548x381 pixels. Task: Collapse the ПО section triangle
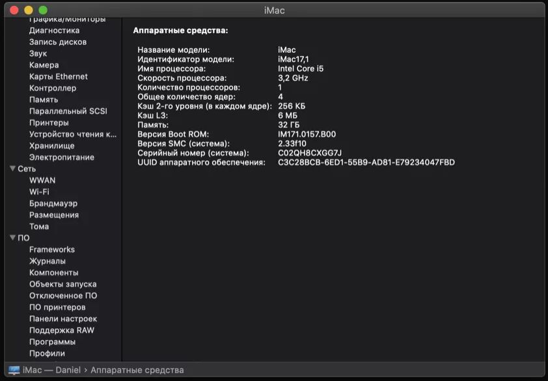12,238
